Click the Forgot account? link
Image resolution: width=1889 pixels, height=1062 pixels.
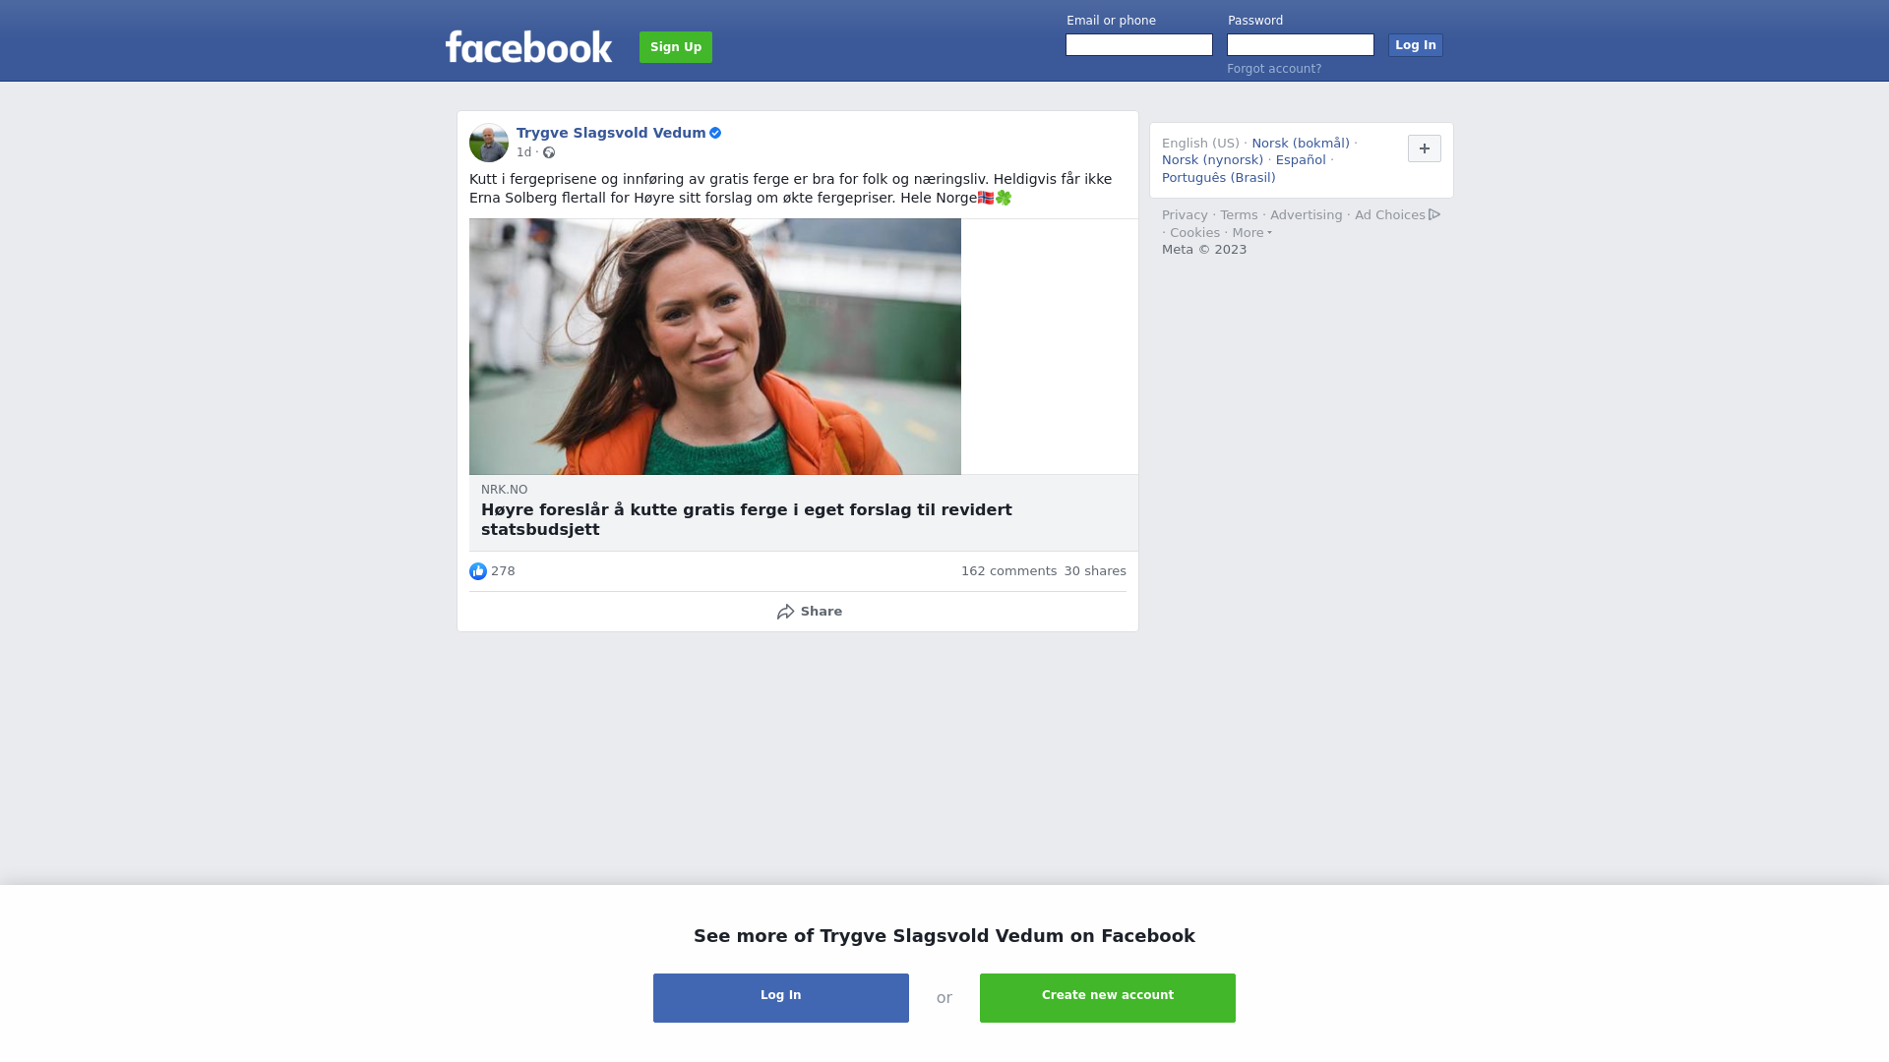tap(1274, 69)
